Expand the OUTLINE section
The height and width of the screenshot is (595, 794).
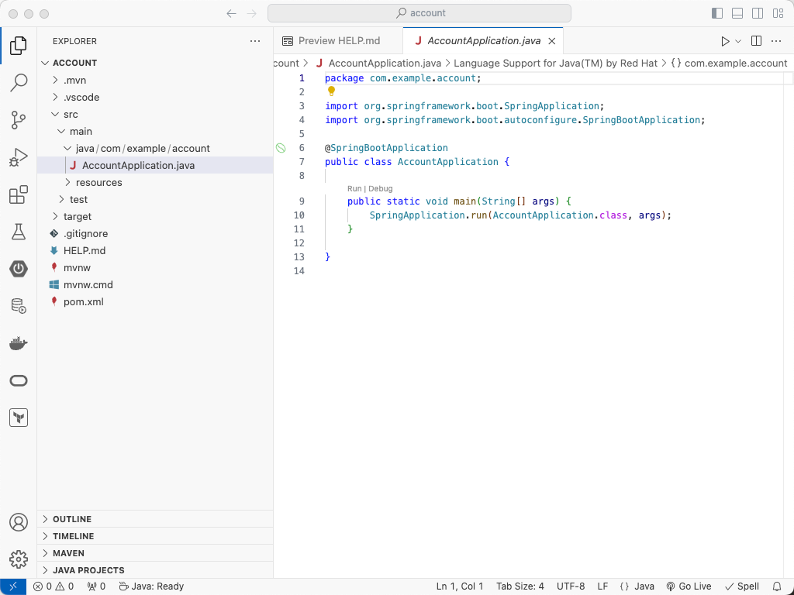[72, 519]
